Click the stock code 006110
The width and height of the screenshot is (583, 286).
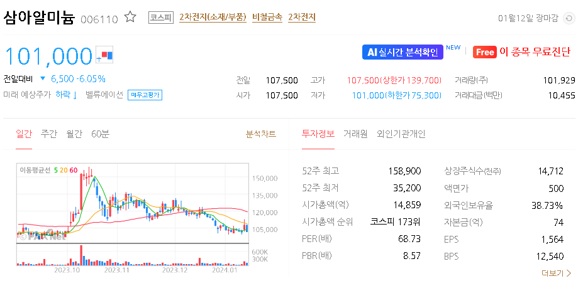tap(99, 19)
